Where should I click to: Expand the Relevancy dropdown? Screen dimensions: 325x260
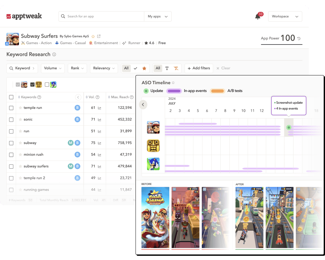[104, 68]
